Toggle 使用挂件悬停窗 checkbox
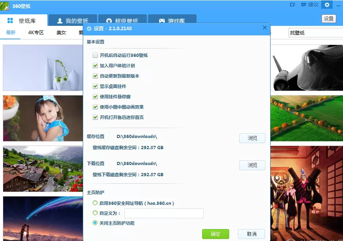 (95, 97)
